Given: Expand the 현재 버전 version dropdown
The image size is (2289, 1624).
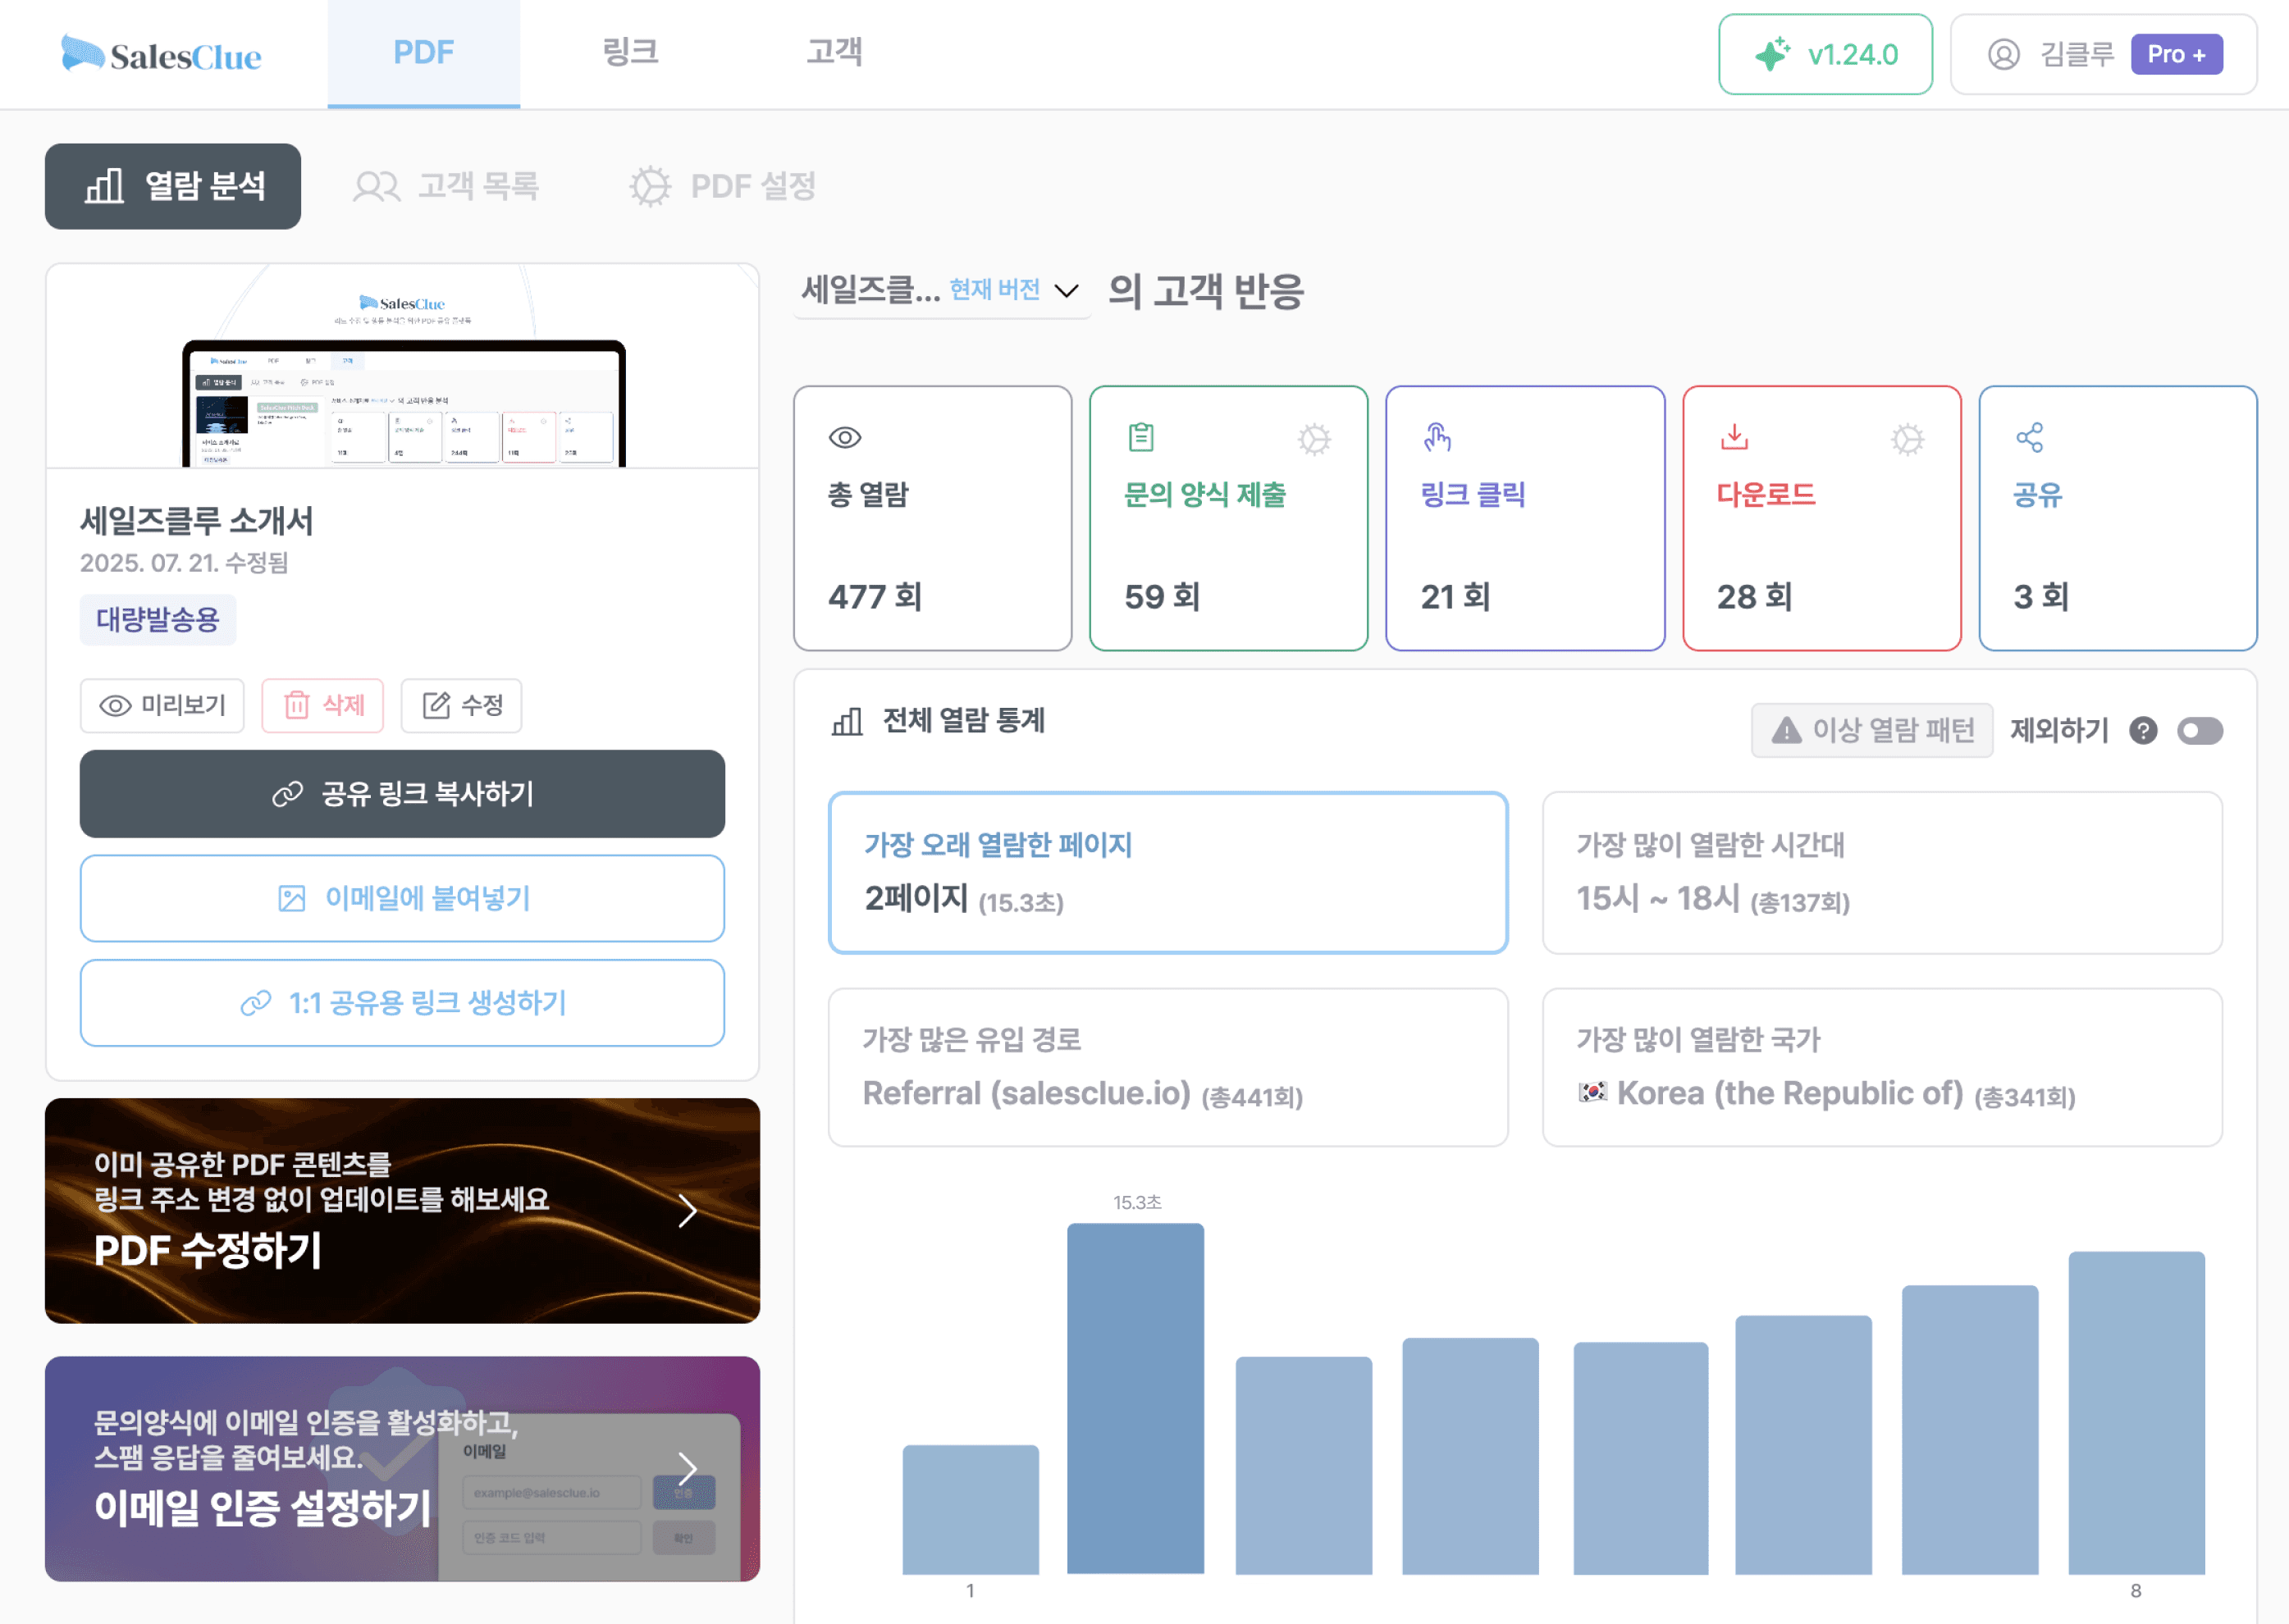Looking at the screenshot, I should click(1066, 291).
